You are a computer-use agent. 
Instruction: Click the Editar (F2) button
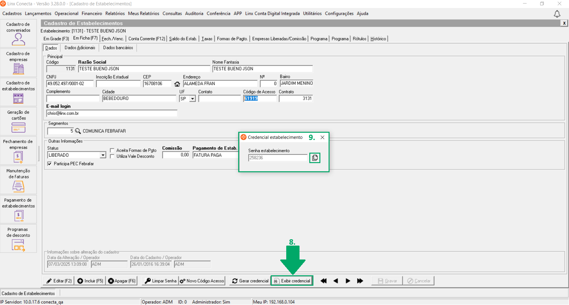coord(59,281)
